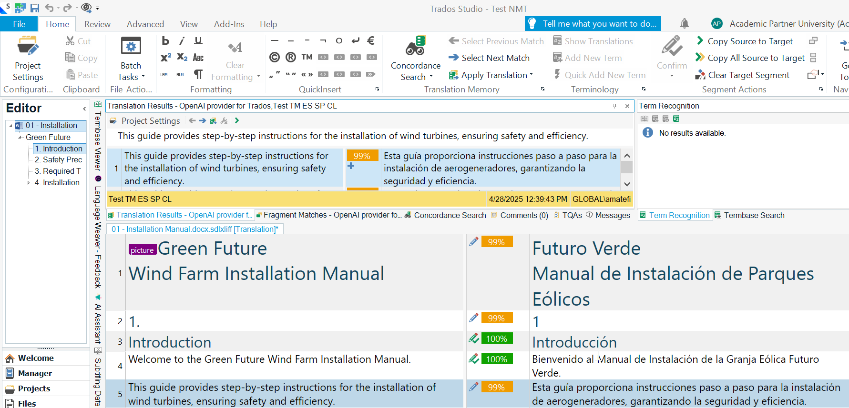Click Select Next Match
Viewport: 849px width, 408px height.
(x=495, y=58)
